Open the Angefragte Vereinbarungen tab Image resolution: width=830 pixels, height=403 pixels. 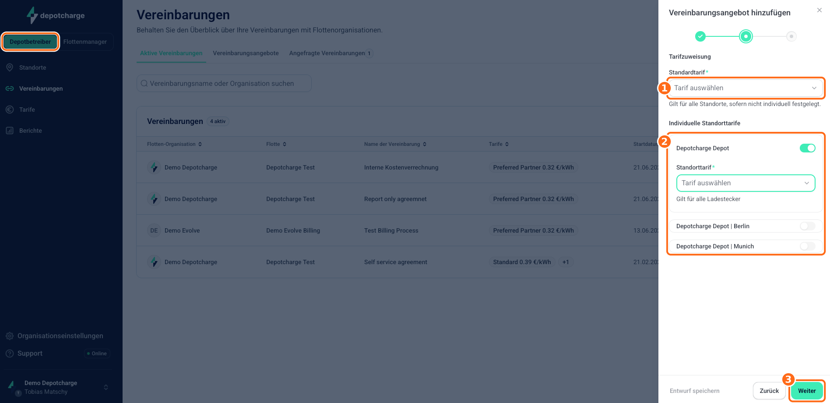331,53
